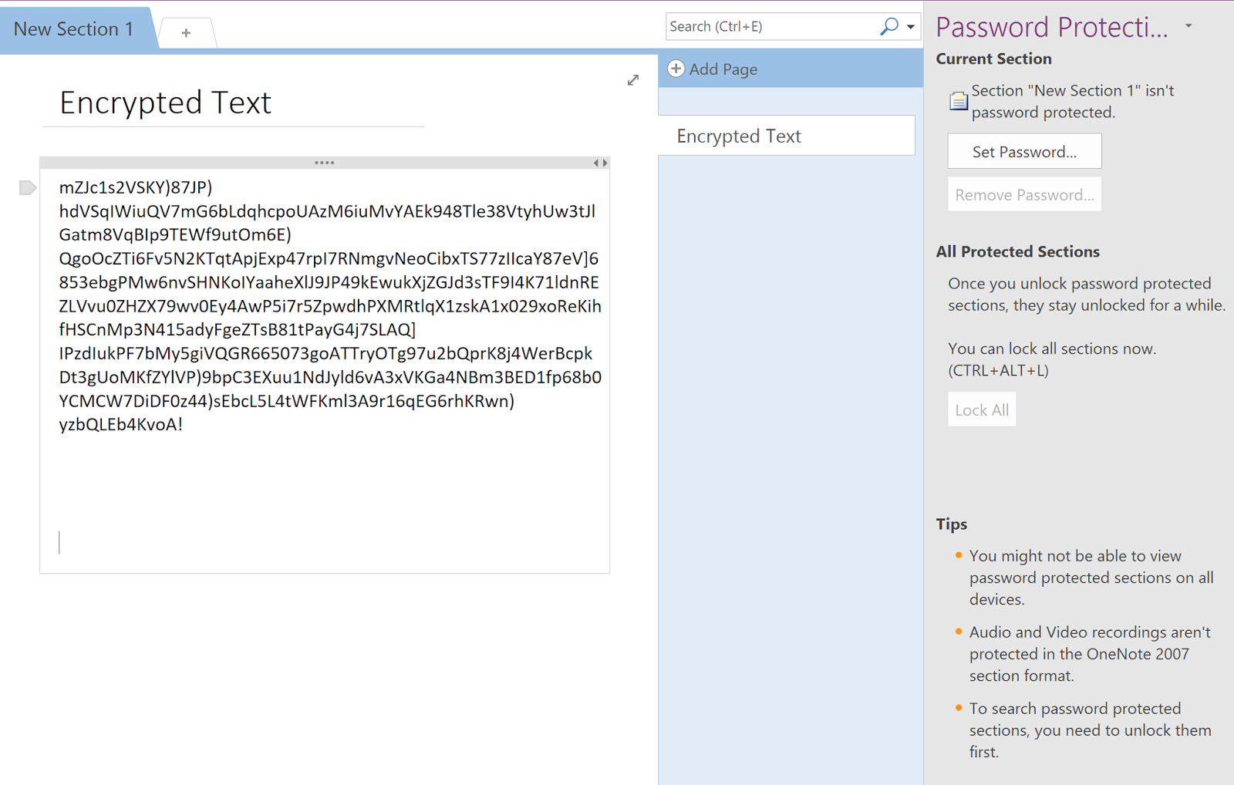Create a new section with the plus tab
Screen dimensions: 1234x785
pos(186,32)
